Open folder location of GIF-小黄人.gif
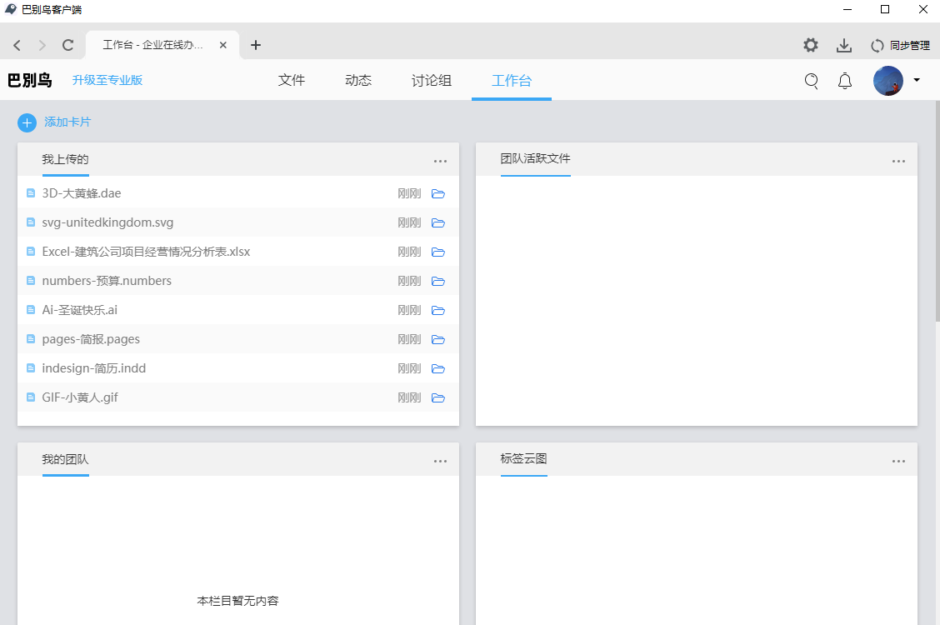Viewport: 940px width, 625px height. click(438, 398)
